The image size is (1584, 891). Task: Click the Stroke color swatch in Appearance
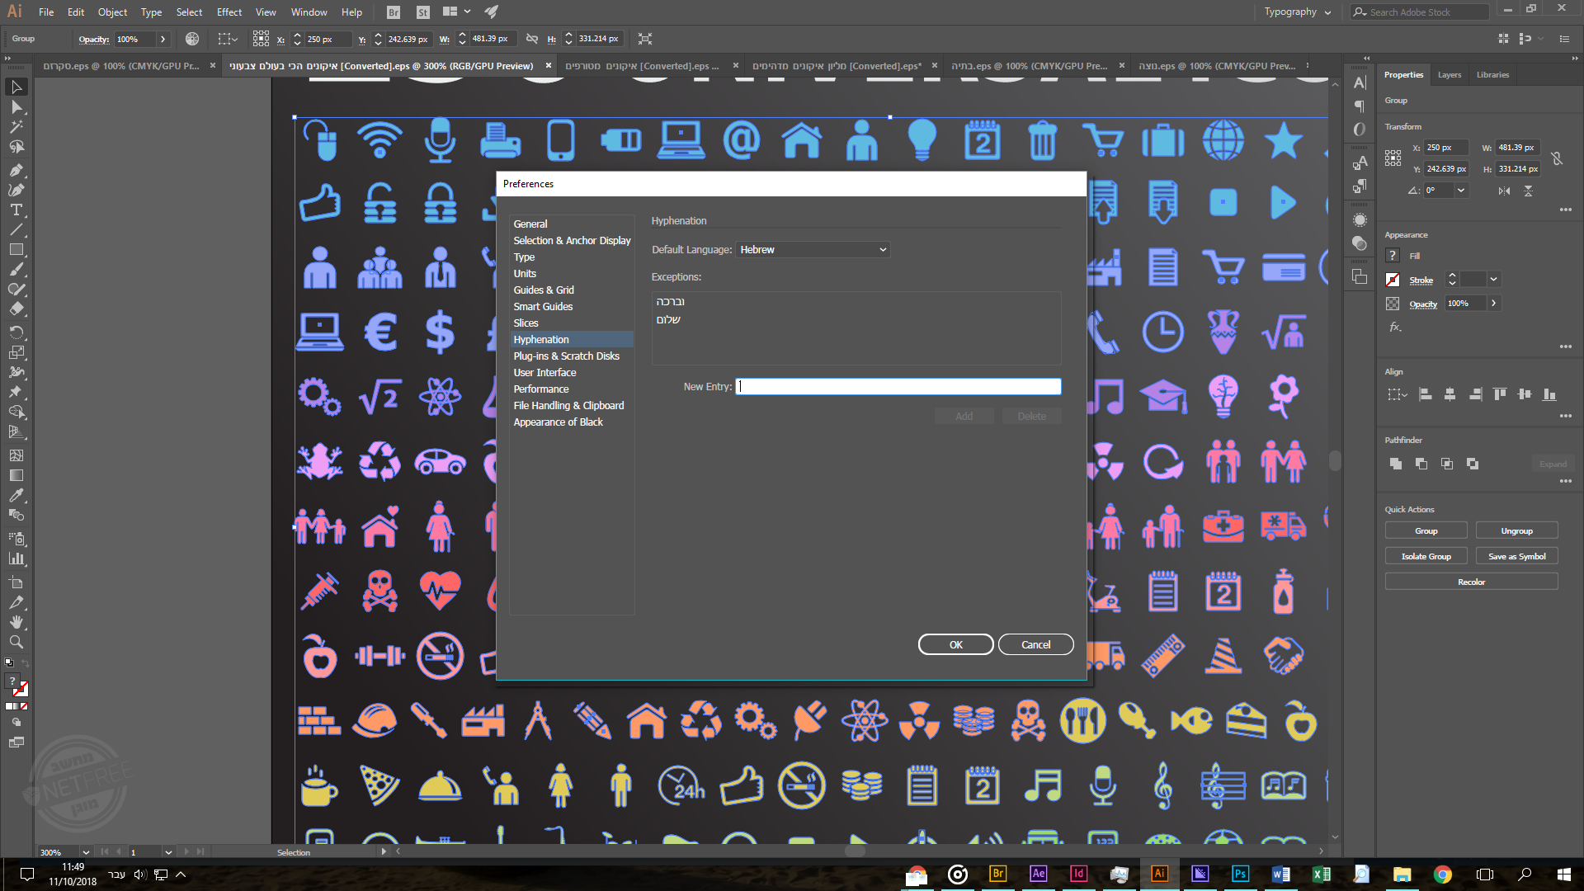tap(1393, 280)
